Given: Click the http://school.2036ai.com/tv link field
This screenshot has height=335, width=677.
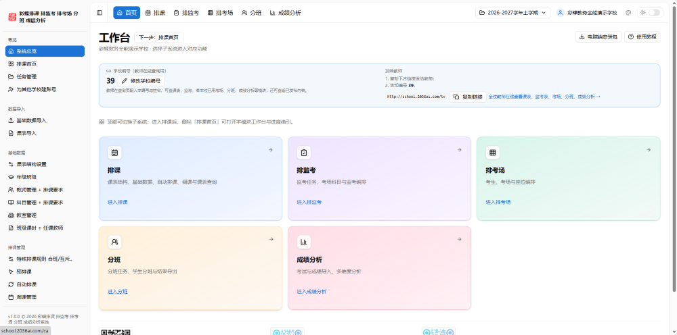Looking at the screenshot, I should pyautogui.click(x=416, y=97).
